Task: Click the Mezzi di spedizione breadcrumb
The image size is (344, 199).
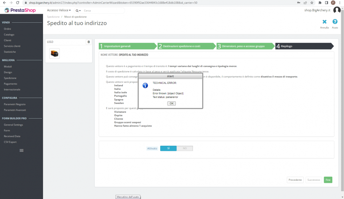Action: point(75,16)
